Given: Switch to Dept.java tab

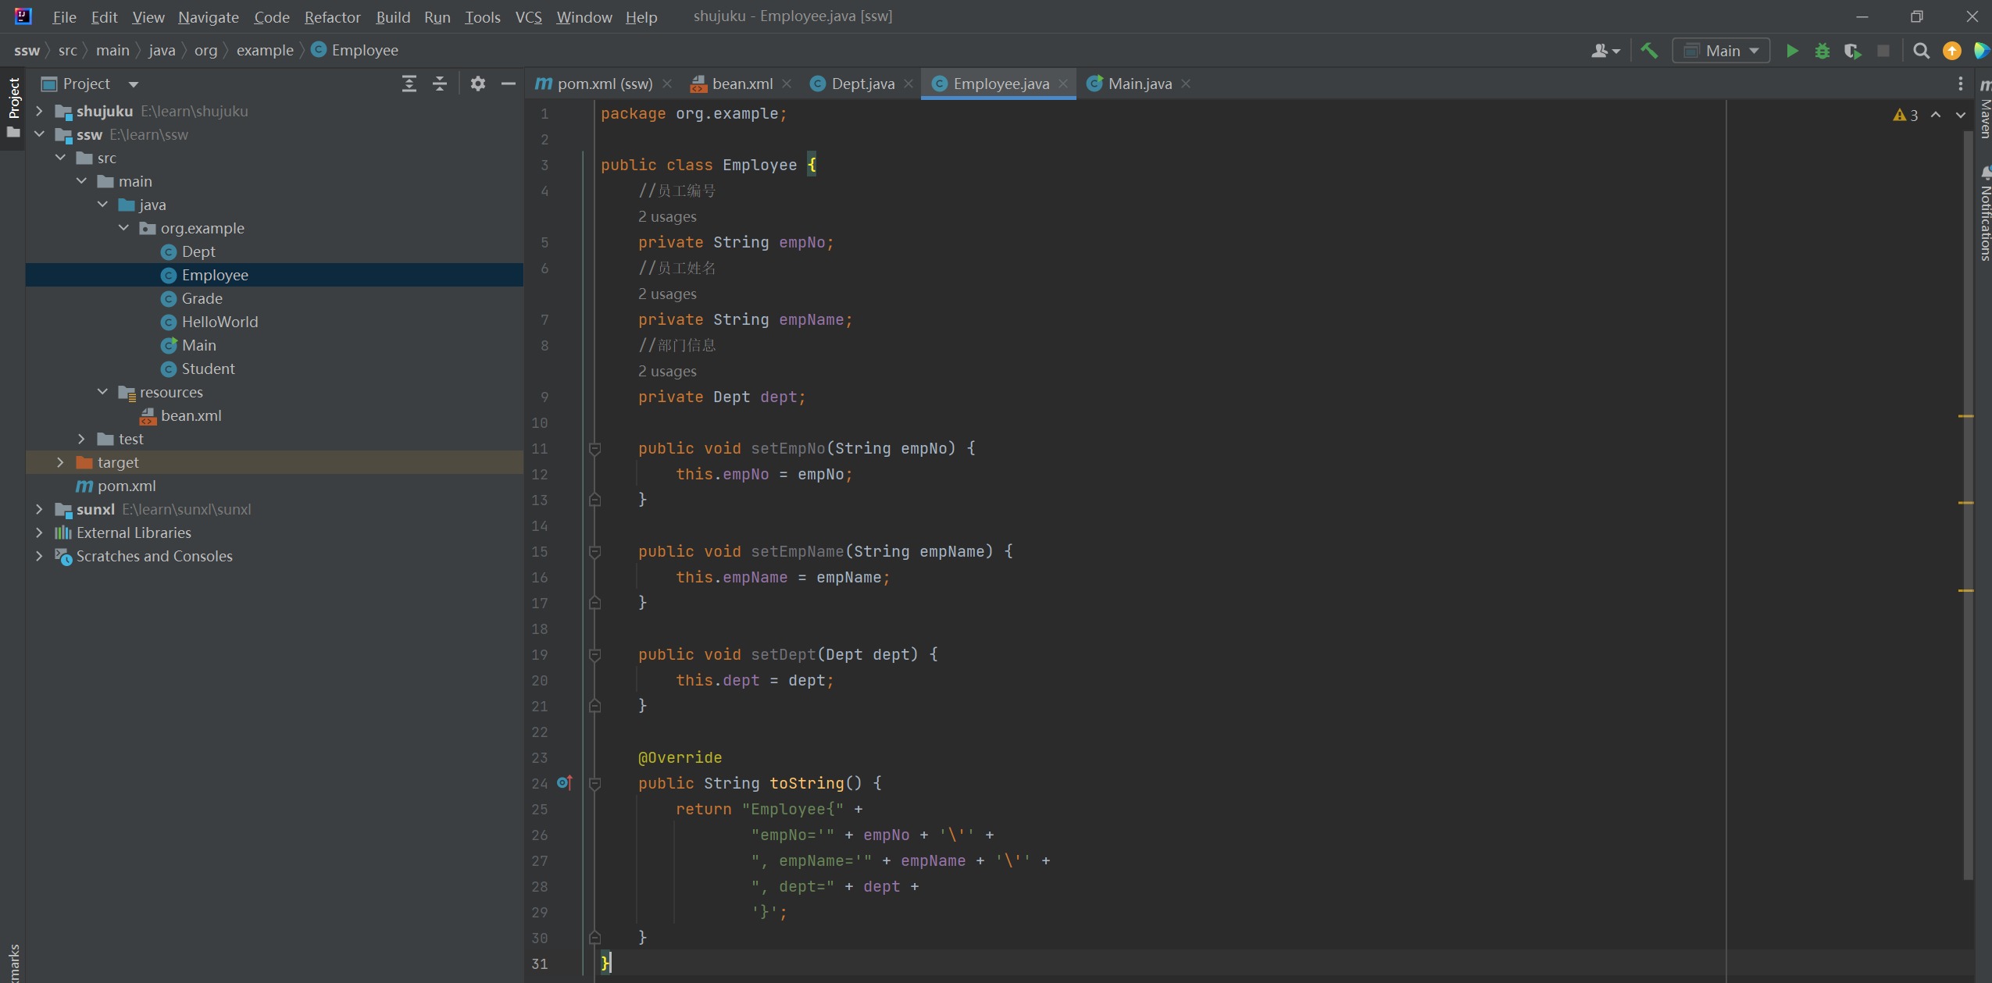Looking at the screenshot, I should point(862,84).
